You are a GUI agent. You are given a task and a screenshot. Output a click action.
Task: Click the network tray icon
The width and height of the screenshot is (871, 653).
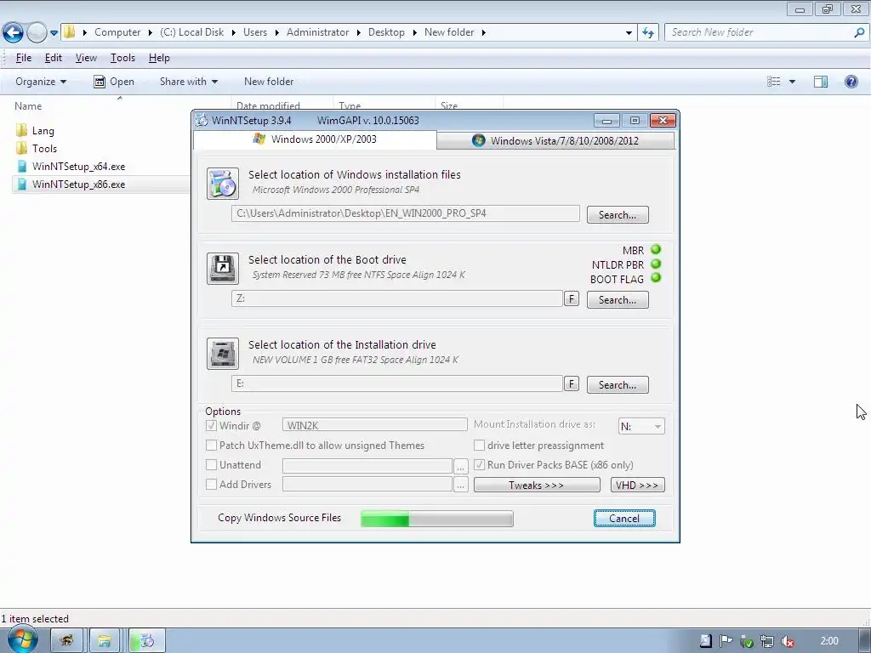tap(766, 641)
